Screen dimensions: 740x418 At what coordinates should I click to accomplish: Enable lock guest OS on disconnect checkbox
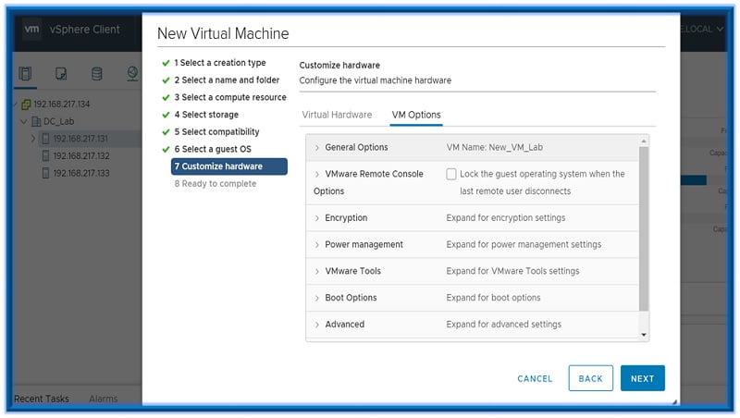[451, 174]
